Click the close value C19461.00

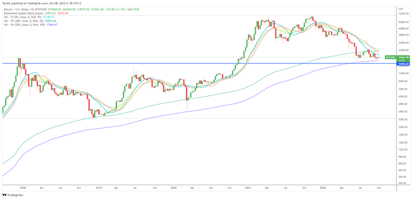(x=97, y=9)
